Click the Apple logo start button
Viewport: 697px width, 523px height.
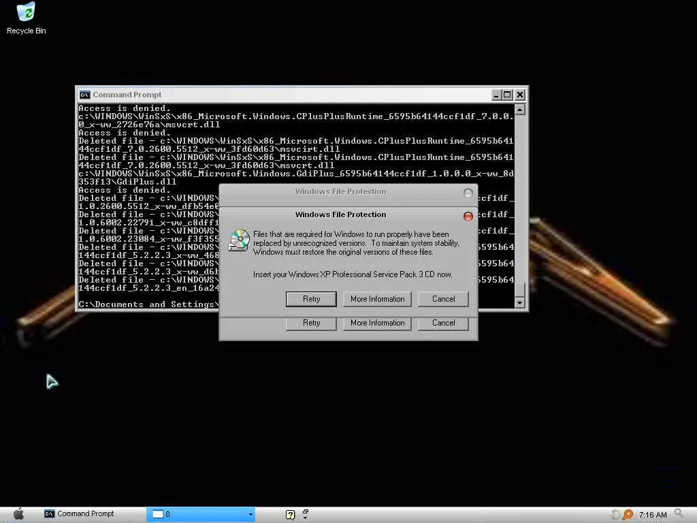[18, 514]
